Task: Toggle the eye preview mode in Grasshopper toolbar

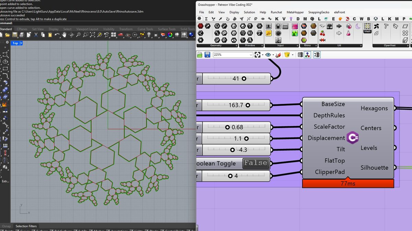Action: click(268, 55)
